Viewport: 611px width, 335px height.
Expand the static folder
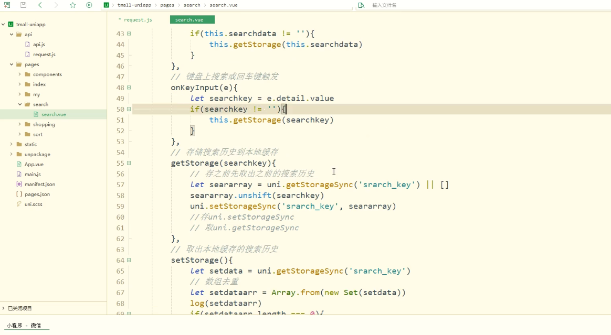pos(12,144)
